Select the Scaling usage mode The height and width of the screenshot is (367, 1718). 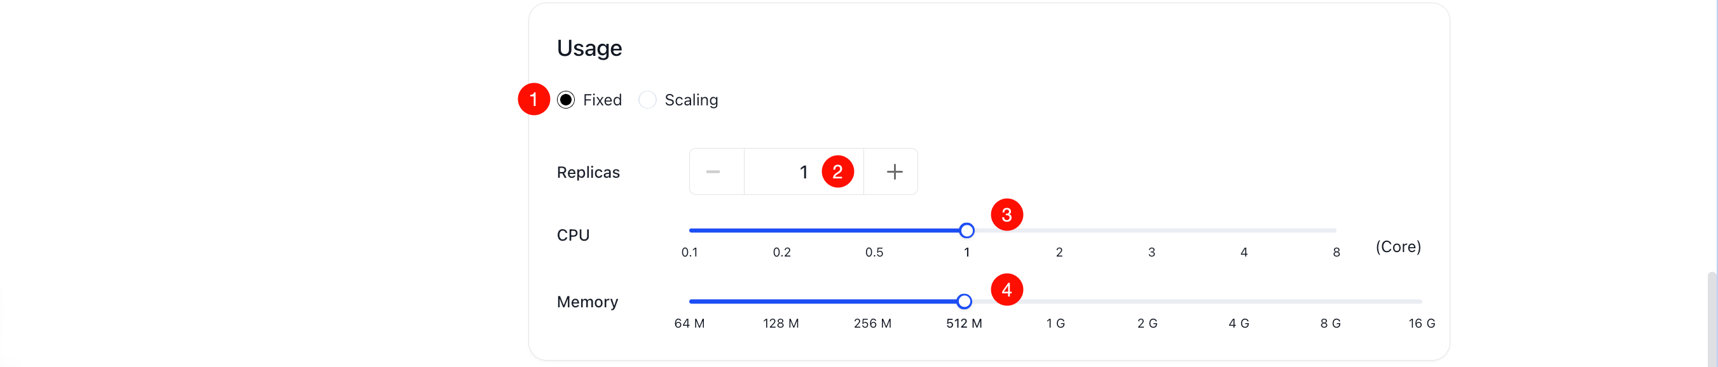pyautogui.click(x=646, y=100)
